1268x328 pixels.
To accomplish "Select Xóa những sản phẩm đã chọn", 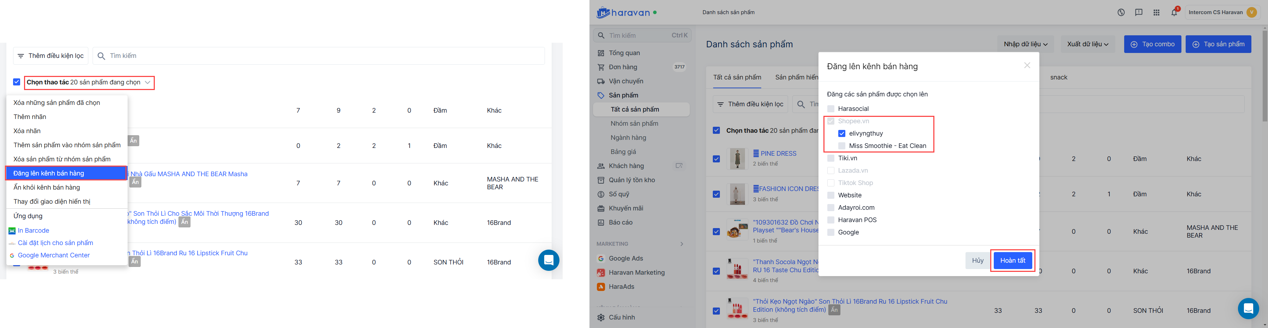I will (57, 103).
